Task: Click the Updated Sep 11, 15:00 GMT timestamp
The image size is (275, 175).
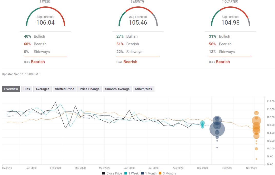Action: 21,74
